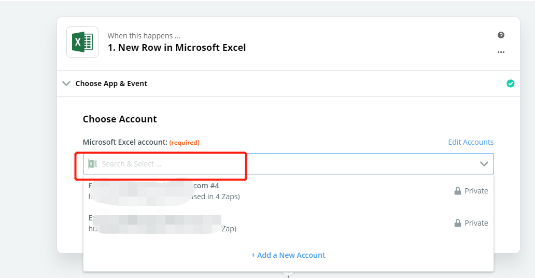Click the step title New Row in Microsoft Excel
535x278 pixels.
177,48
